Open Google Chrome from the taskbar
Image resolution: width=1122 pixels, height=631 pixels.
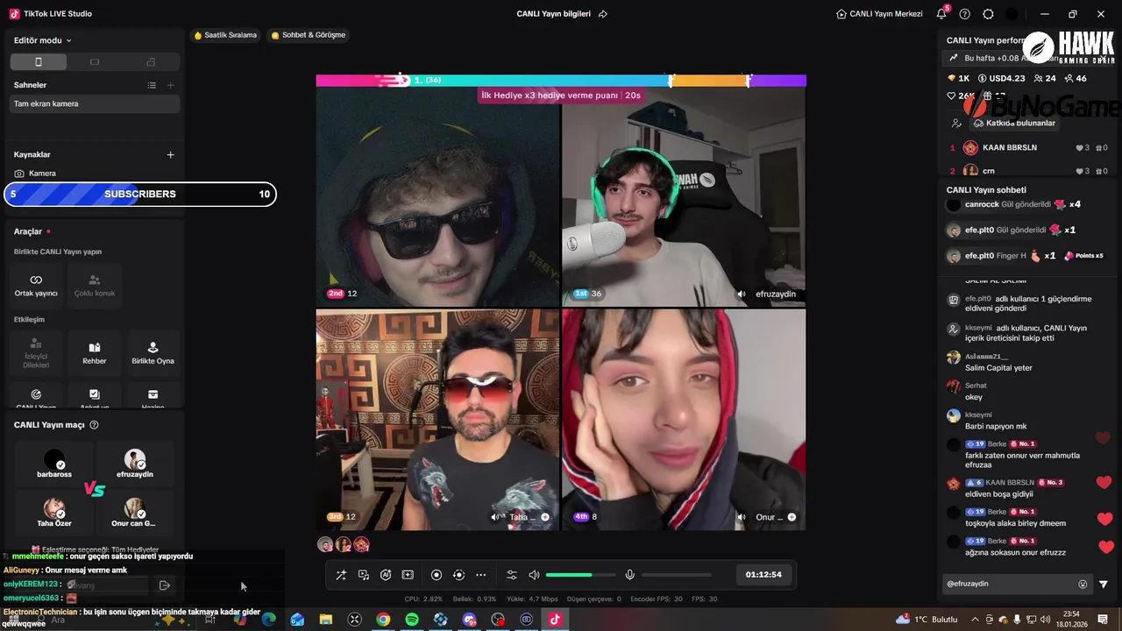point(383,620)
